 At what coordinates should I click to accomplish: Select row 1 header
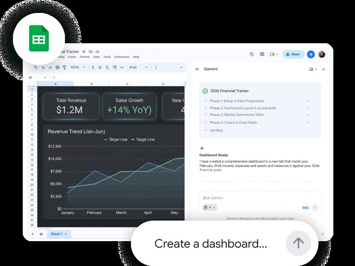pos(32,89)
